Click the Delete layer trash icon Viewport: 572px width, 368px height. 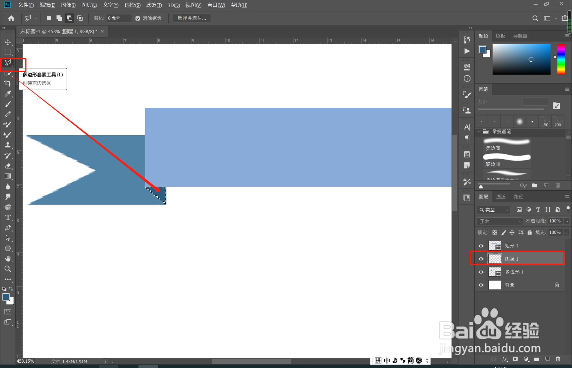tap(558, 359)
